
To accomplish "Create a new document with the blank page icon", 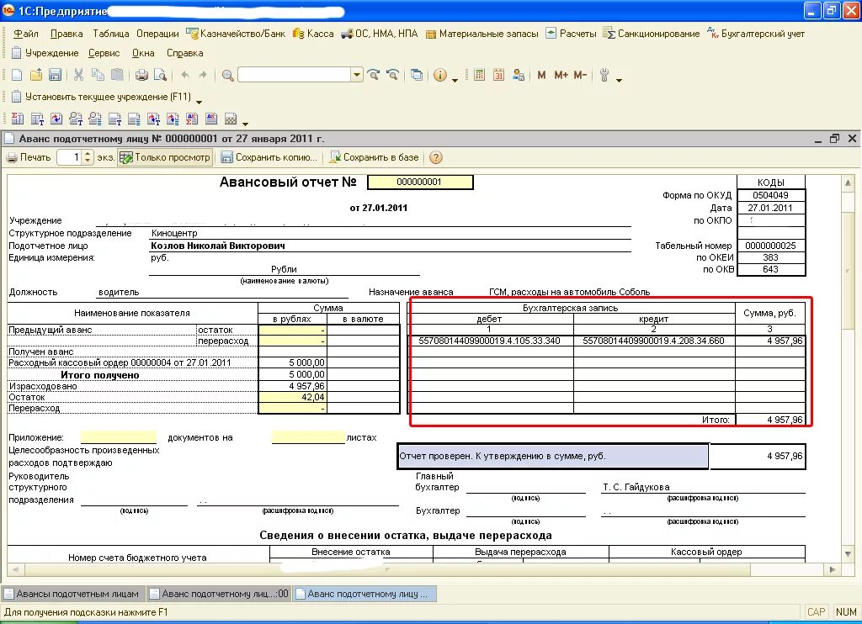I will click(x=17, y=75).
